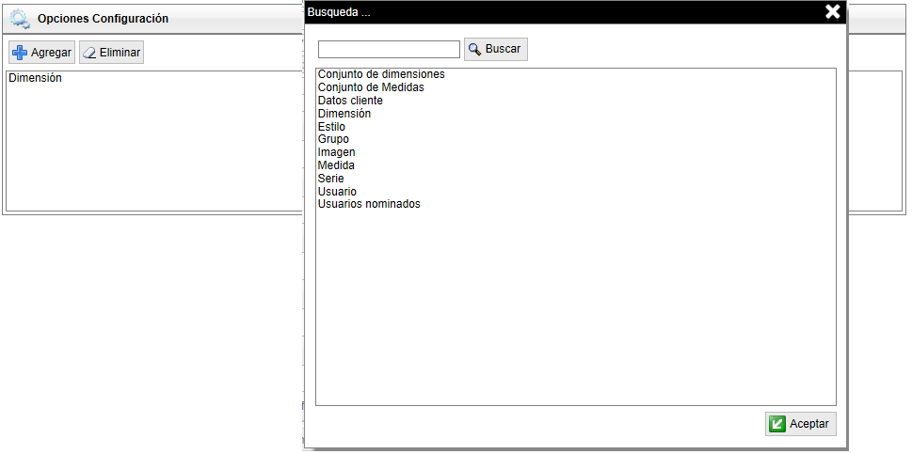Click the blue plus Agregar icon
Viewport: 912px width, 454px height.
tap(20, 53)
